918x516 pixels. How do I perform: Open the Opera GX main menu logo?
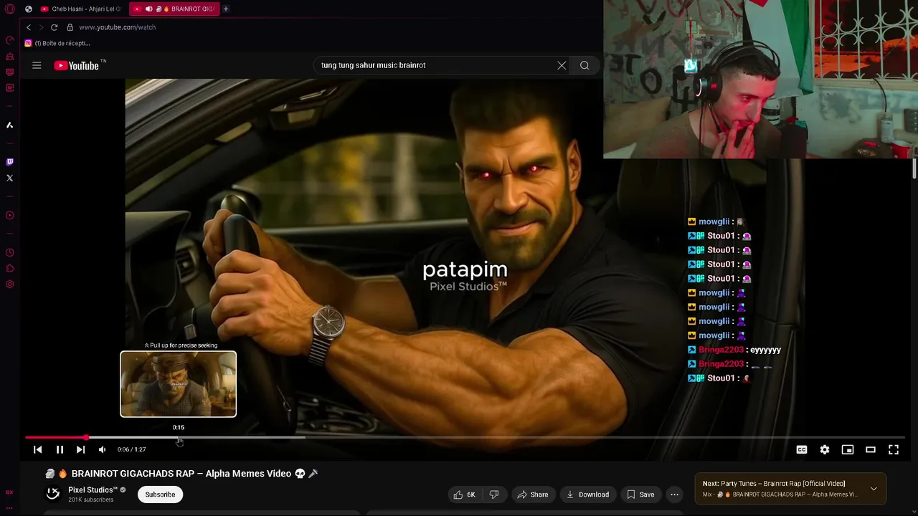click(x=10, y=9)
